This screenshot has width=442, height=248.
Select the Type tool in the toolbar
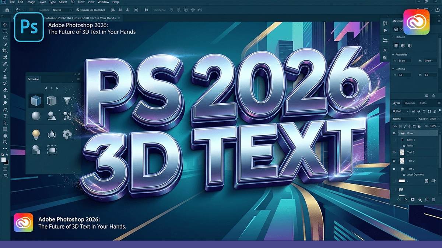click(x=5, y=116)
